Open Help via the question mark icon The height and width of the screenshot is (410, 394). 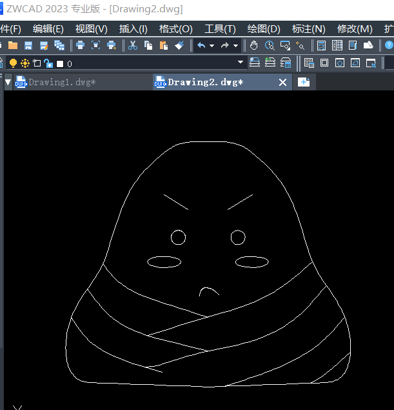(x=389, y=45)
